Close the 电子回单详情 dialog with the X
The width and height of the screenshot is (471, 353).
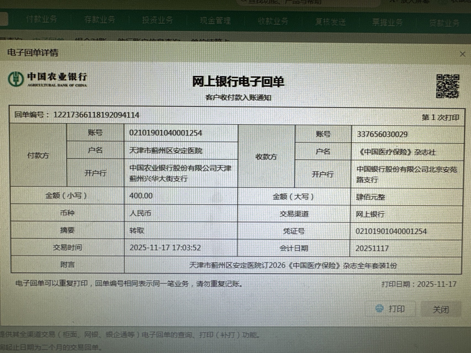(x=462, y=54)
